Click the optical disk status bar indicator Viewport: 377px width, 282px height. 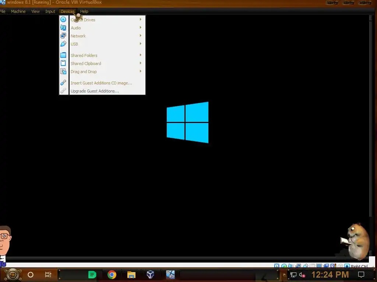coord(284,266)
